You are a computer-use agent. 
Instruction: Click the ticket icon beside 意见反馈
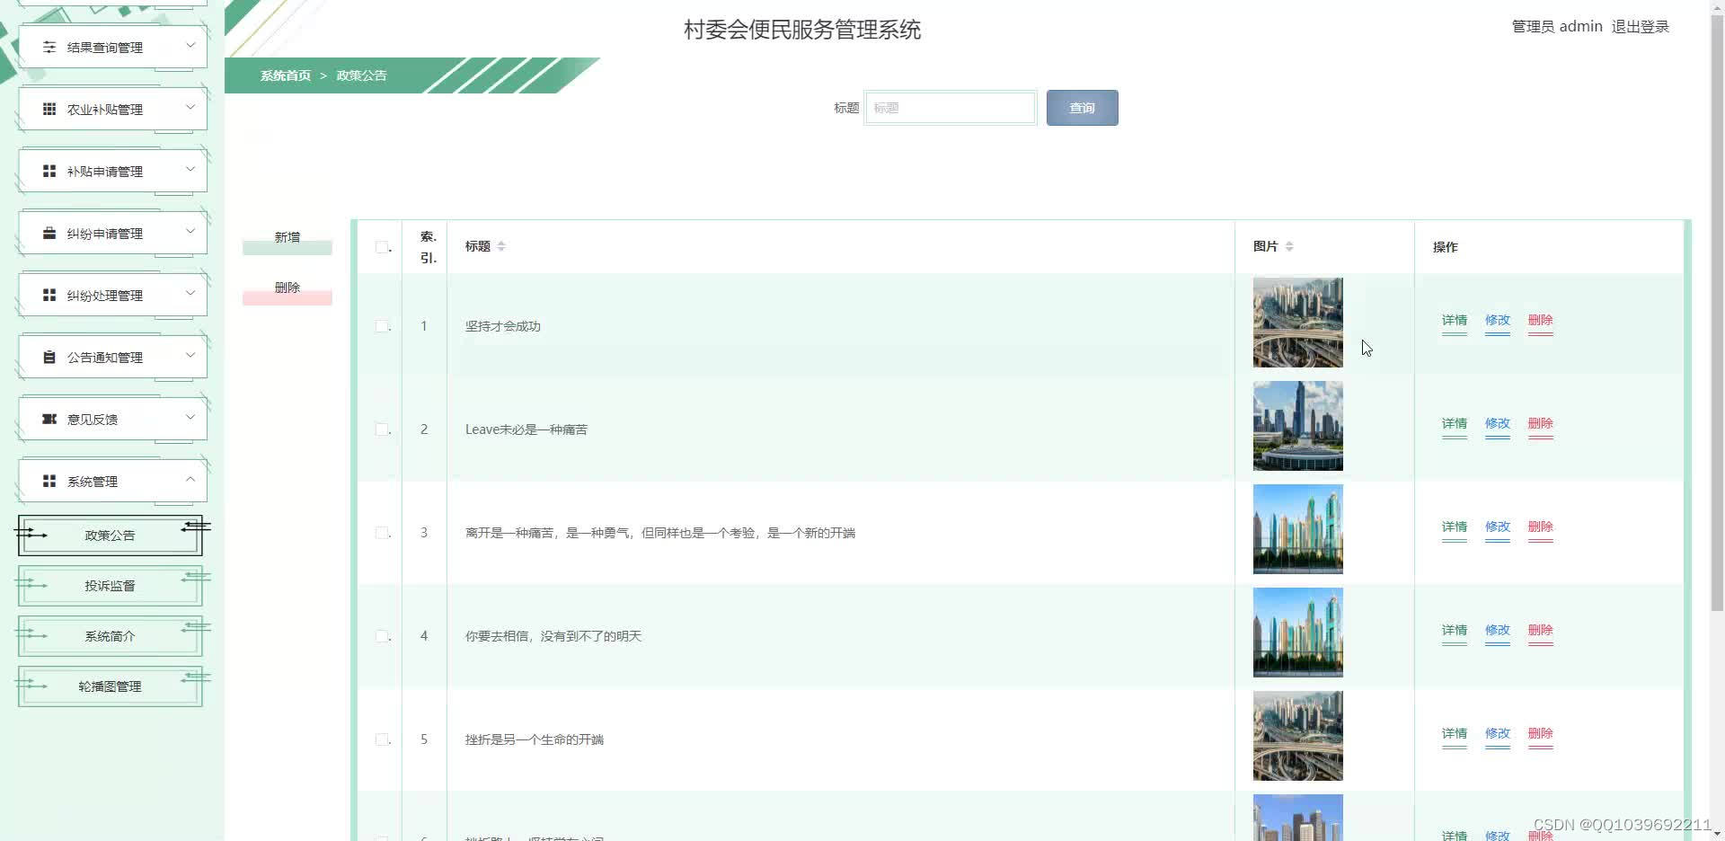click(49, 419)
